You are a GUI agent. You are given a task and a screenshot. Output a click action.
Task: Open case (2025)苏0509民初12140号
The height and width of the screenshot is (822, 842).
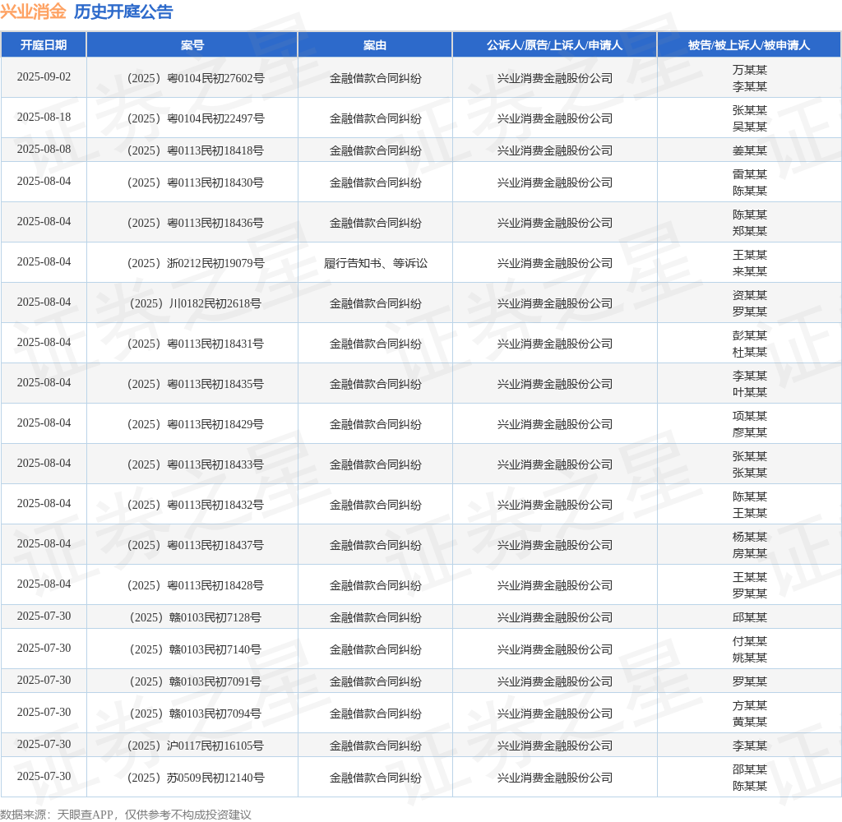click(192, 778)
